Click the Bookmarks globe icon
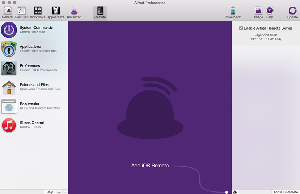Viewport: 300px width, 194px height. pos(9,106)
